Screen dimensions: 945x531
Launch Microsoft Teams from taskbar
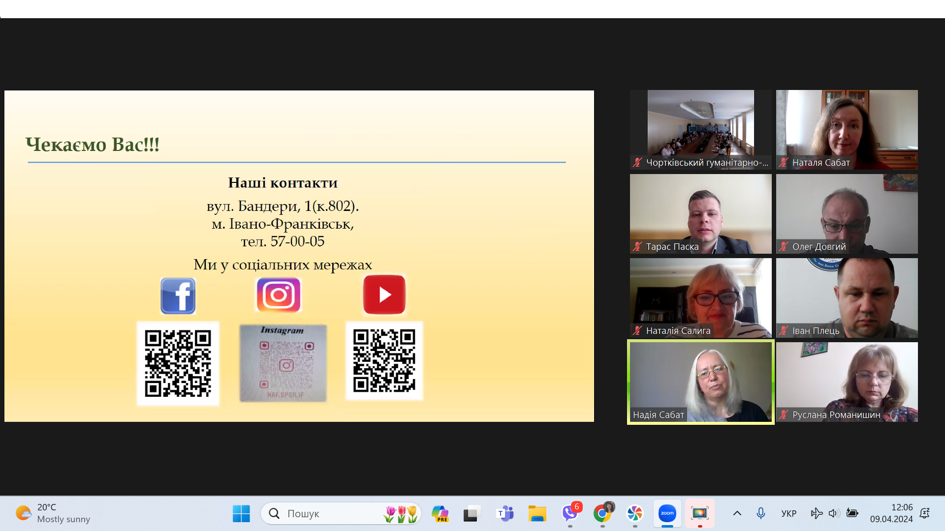tap(505, 513)
